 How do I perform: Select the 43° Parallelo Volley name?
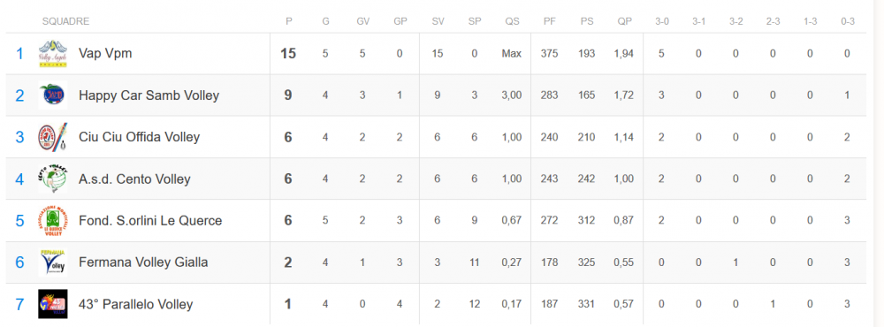click(x=136, y=304)
